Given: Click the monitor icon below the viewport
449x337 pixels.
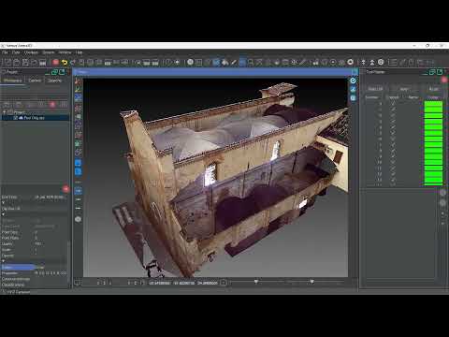Looking at the screenshot, I should click(78, 283).
